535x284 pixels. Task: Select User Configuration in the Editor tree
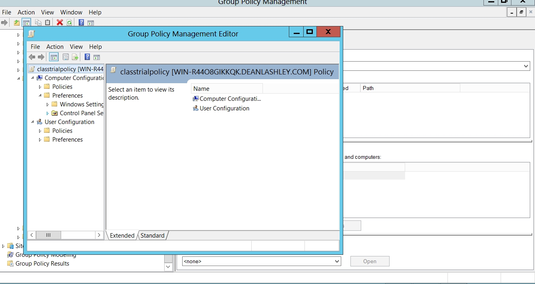(x=70, y=122)
